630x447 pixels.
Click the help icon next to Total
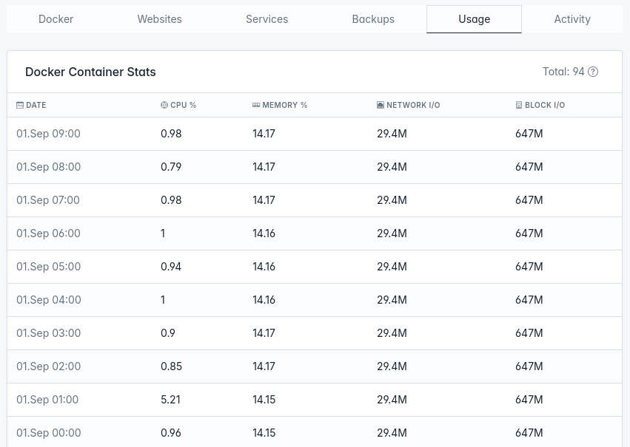pos(593,72)
